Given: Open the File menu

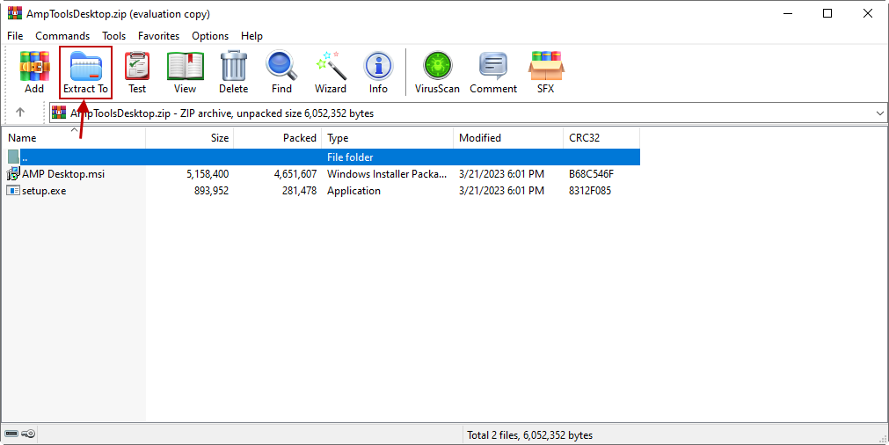Looking at the screenshot, I should tap(15, 36).
